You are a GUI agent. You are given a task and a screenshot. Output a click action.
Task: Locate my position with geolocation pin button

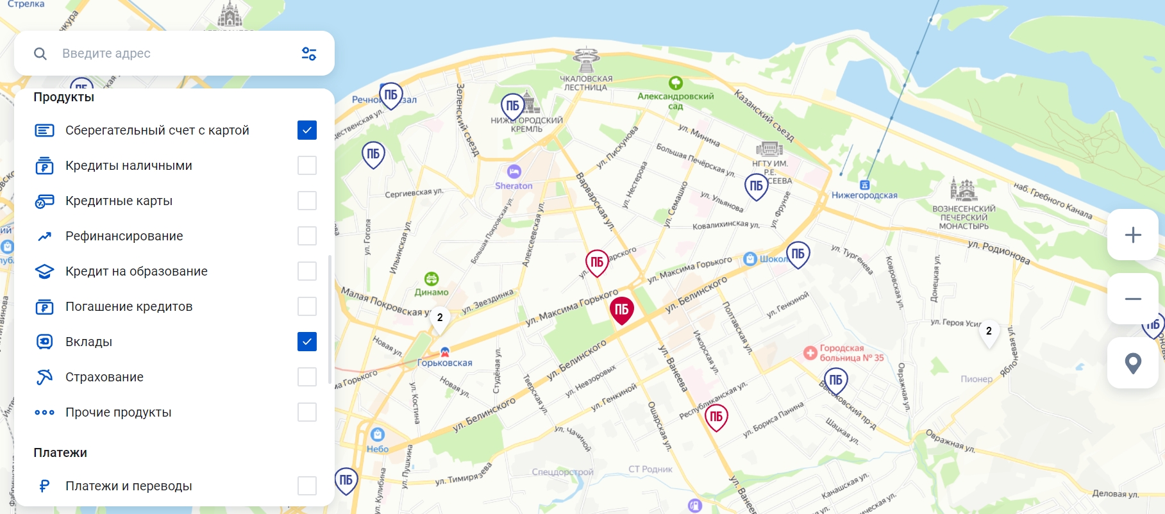tap(1133, 363)
